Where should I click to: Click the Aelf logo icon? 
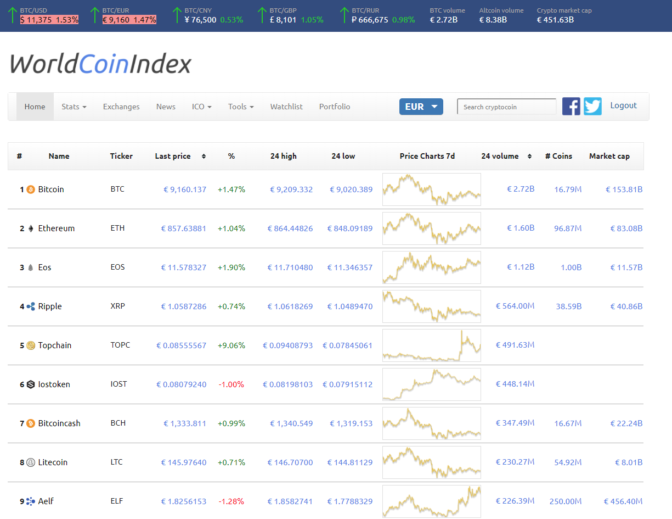click(x=31, y=501)
